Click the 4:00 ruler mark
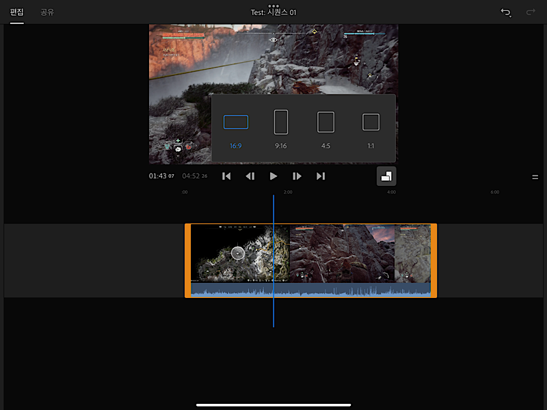Viewport: 547px width, 410px height. [391, 192]
